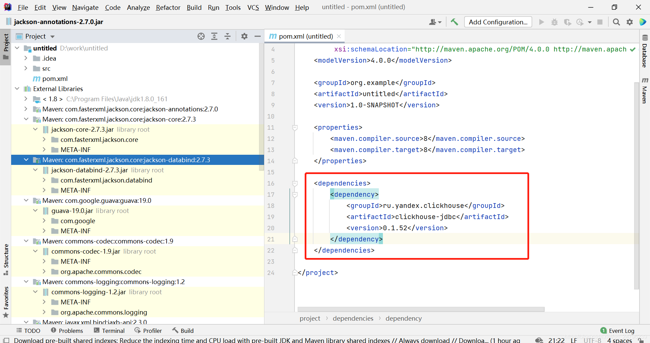This screenshot has height=343, width=650.
Task: Open the Problems tool window
Action: pyautogui.click(x=67, y=331)
